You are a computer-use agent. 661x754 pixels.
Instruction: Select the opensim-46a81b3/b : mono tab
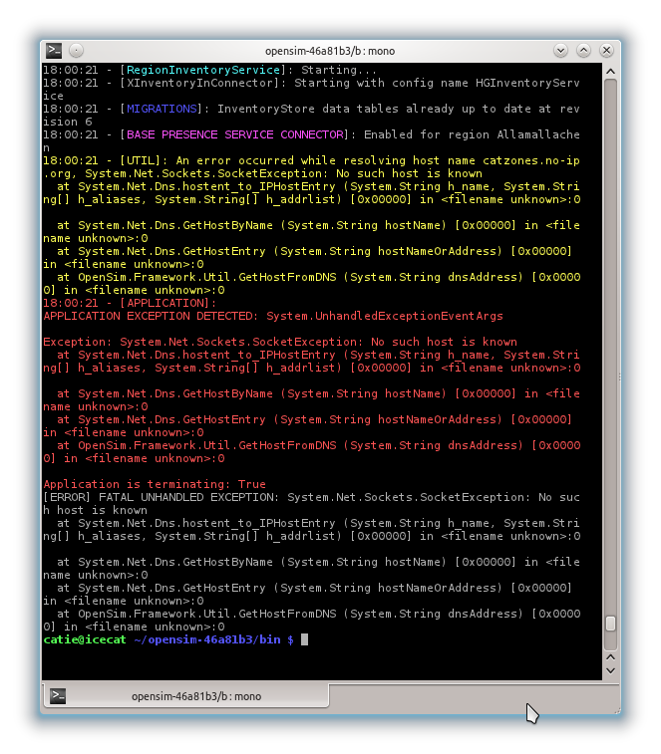pyautogui.click(x=186, y=696)
